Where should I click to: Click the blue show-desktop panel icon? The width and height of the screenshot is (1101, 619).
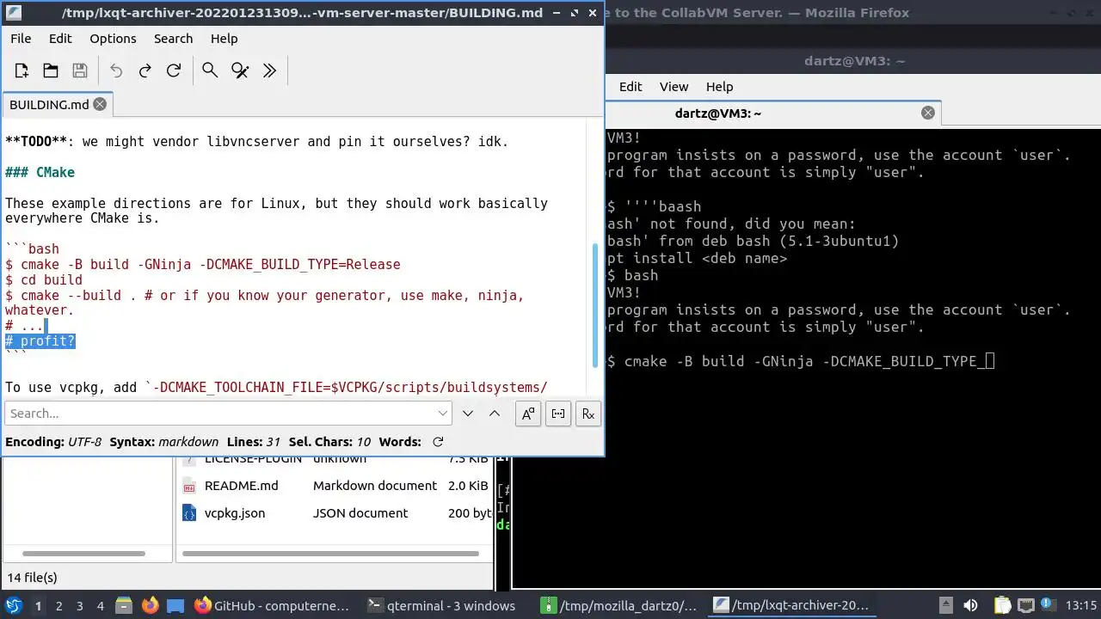[x=175, y=605]
